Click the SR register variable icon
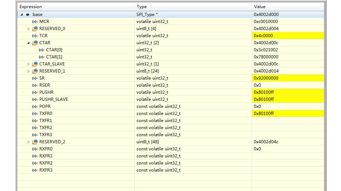341x191 pixels. (x=35, y=78)
